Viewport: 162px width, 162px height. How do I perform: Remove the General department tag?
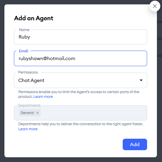(x=37, y=113)
